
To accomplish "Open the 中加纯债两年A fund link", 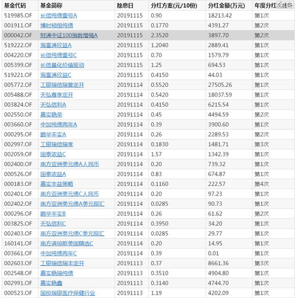I will pyautogui.click(x=58, y=124).
